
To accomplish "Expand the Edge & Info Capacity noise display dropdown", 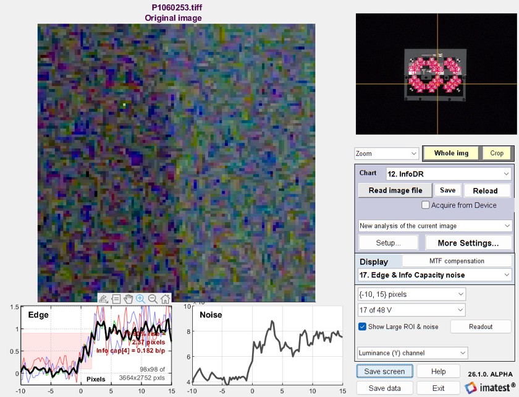I will (434, 275).
